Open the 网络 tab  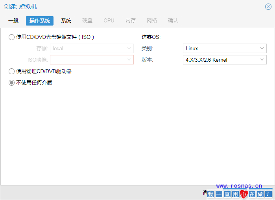(152, 21)
